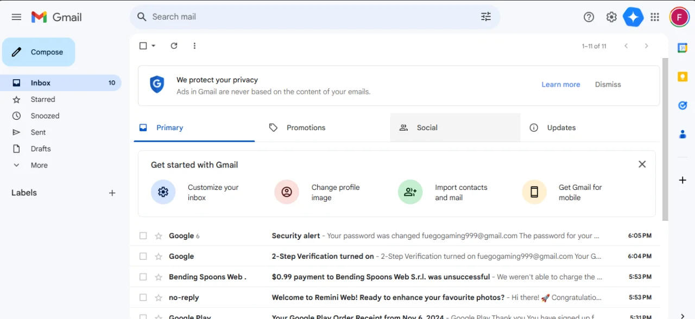Open the 2-Step Verification turned on email

(x=395, y=256)
